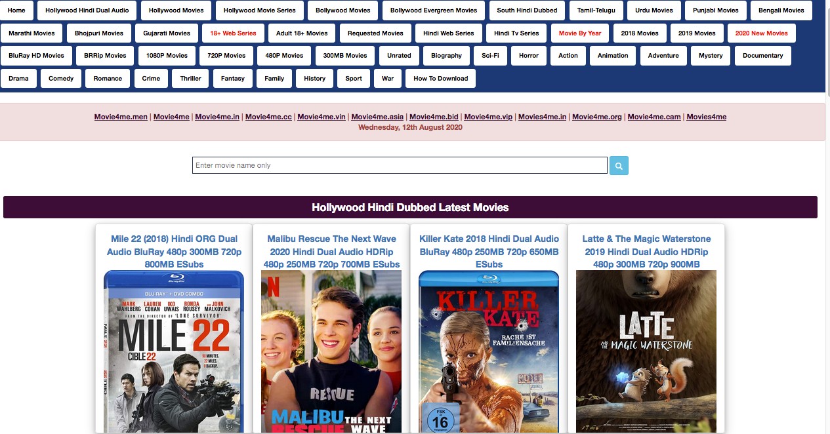The width and height of the screenshot is (830, 434).
Task: Click the blue search magnifier button
Action: click(x=618, y=165)
